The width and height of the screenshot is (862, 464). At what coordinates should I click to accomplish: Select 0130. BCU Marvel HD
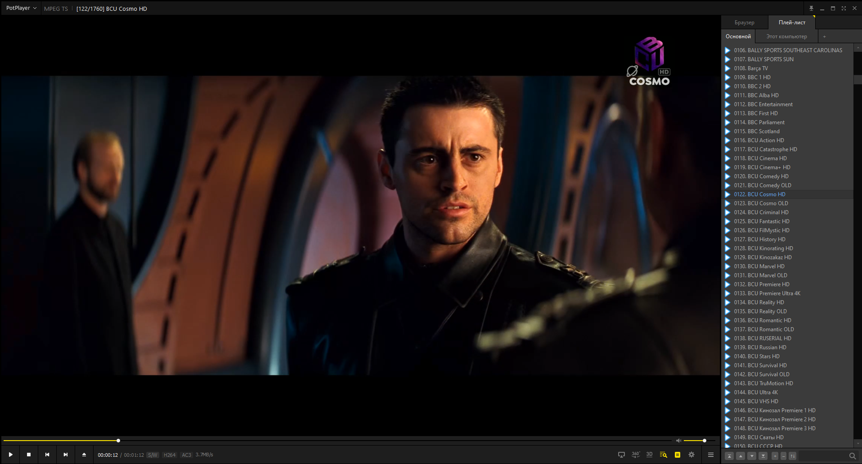(787, 266)
